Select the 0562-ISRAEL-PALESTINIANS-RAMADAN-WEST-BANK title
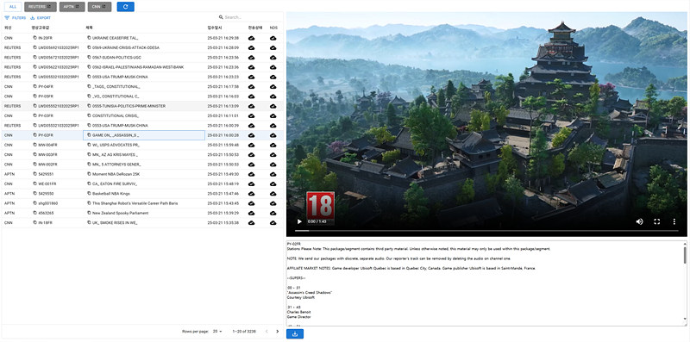Screen dimensions: 690x342 [138, 67]
